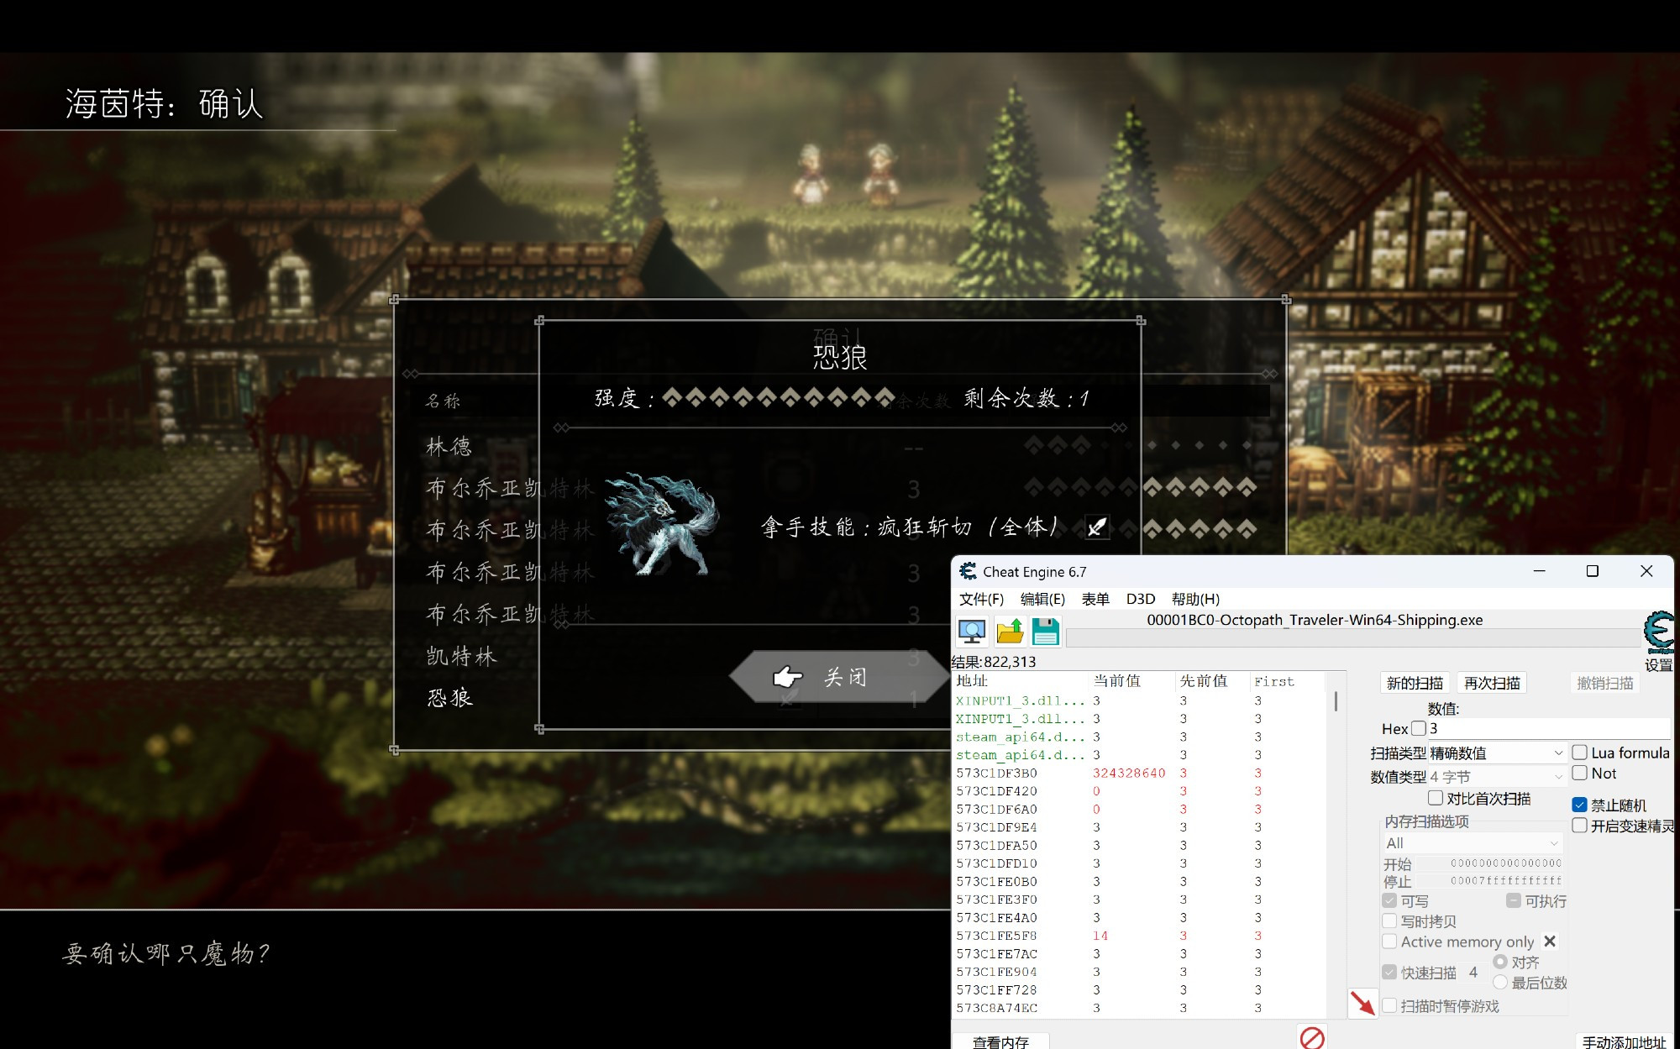Viewport: 1680px width, 1049px height.
Task: Click the 新的扫描 button
Action: coord(1415,683)
